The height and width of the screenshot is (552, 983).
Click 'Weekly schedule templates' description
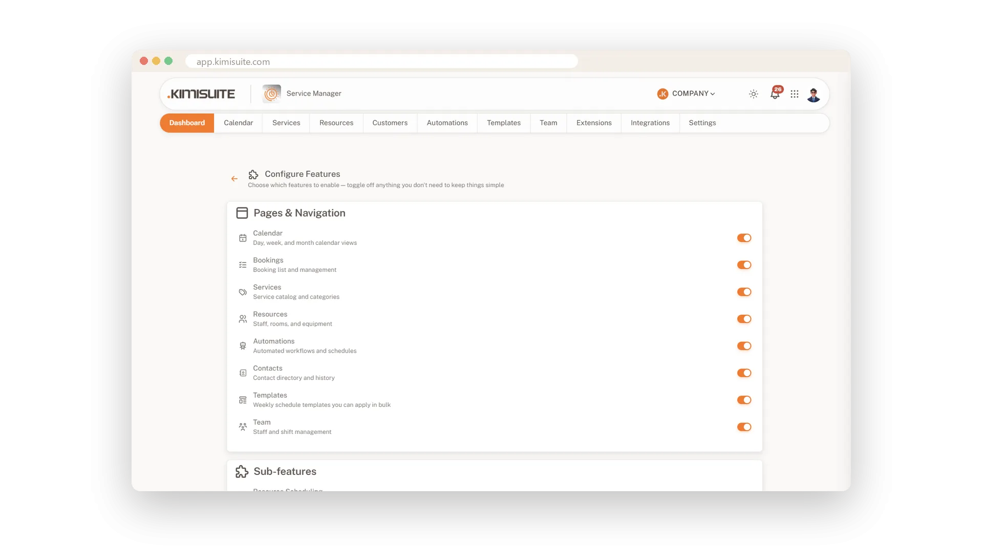[322, 405]
